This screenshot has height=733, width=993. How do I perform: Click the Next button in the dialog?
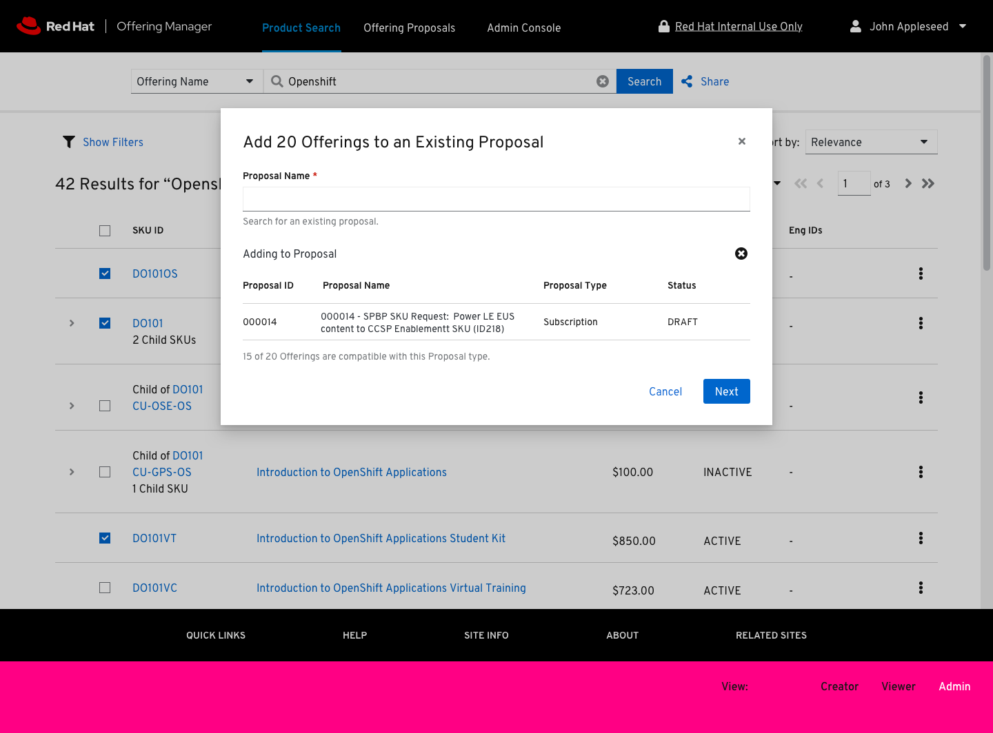click(726, 391)
